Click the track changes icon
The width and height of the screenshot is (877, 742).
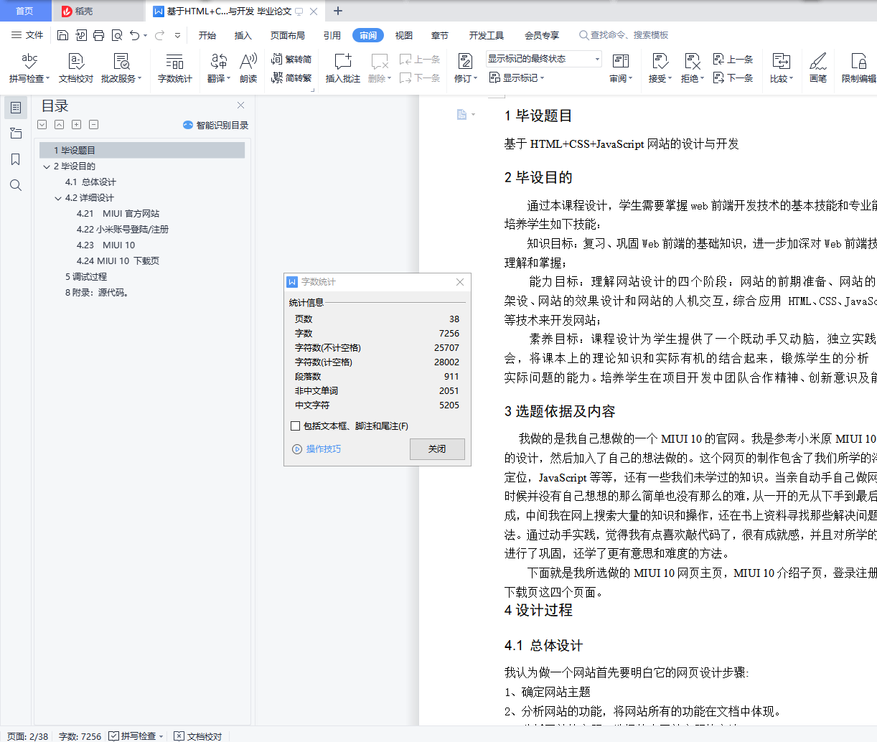pos(465,61)
